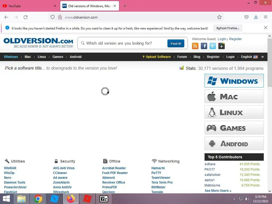Screen dimensions: 272x204
Task: Open the Acrobat Reader link
Action: [114, 168]
